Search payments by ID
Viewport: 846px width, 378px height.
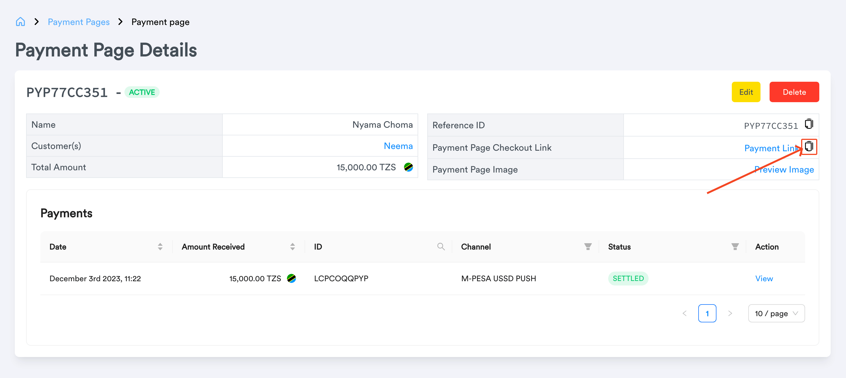[441, 247]
